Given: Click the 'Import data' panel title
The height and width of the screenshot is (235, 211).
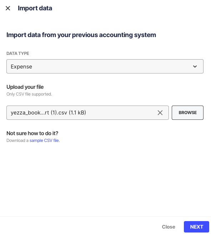Looking at the screenshot, I should coord(35,8).
